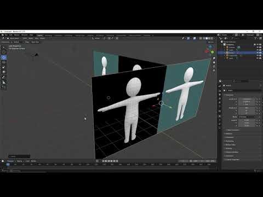This screenshot has width=263, height=197.
Task: Toggle lock on Scale X
Action: 257,120
